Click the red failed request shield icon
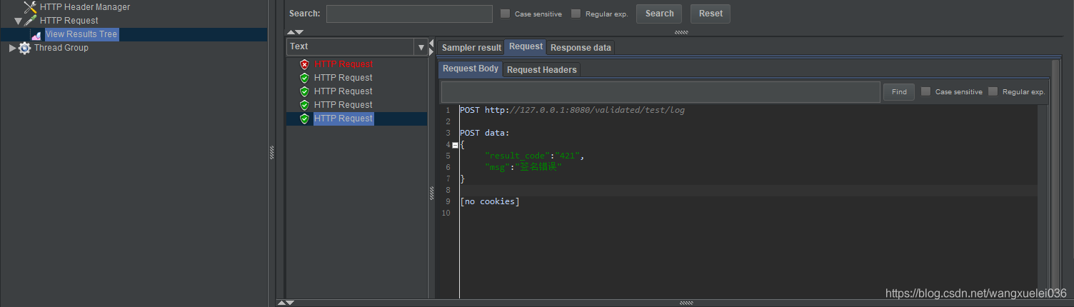 tap(304, 64)
